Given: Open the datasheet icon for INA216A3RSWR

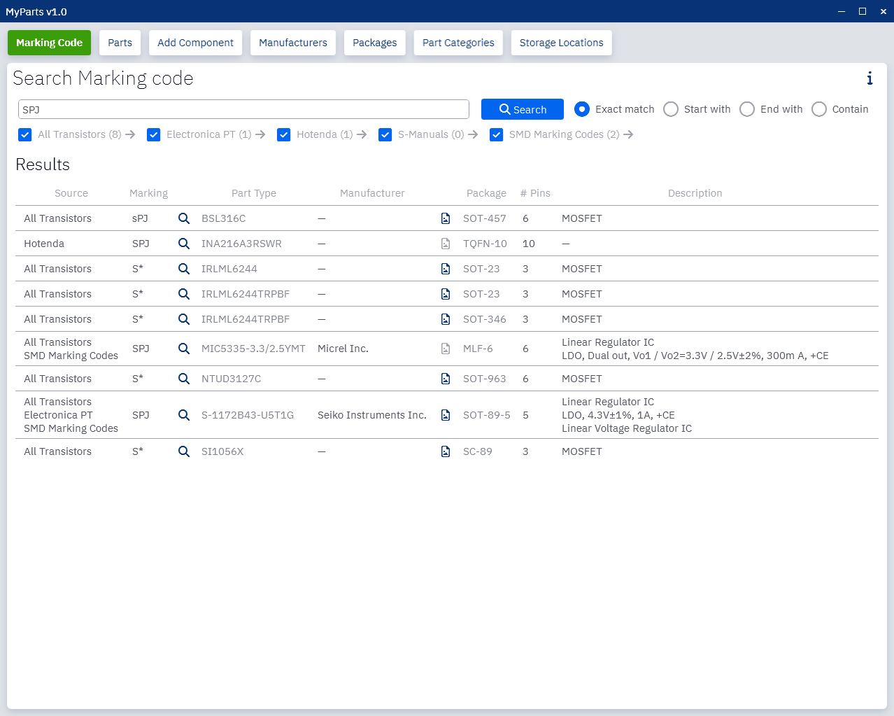Looking at the screenshot, I should [x=446, y=244].
